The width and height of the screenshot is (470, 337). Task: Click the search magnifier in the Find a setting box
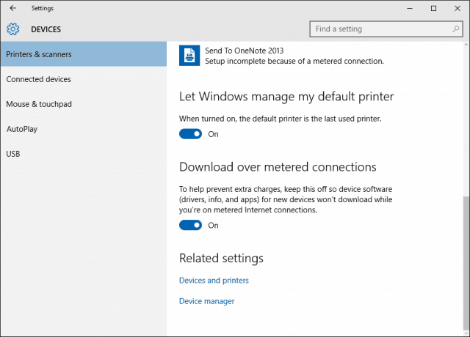(455, 29)
